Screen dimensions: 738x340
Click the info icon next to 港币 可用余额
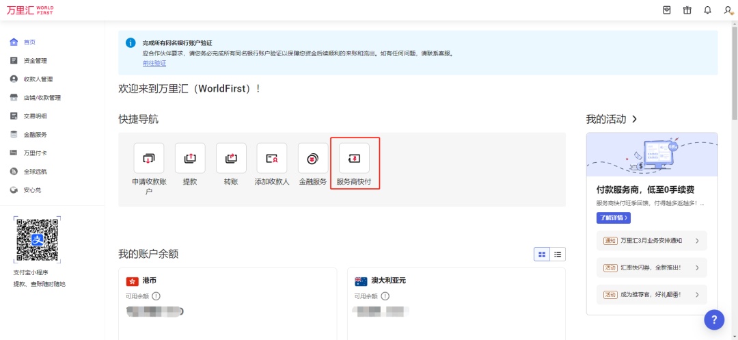(156, 296)
